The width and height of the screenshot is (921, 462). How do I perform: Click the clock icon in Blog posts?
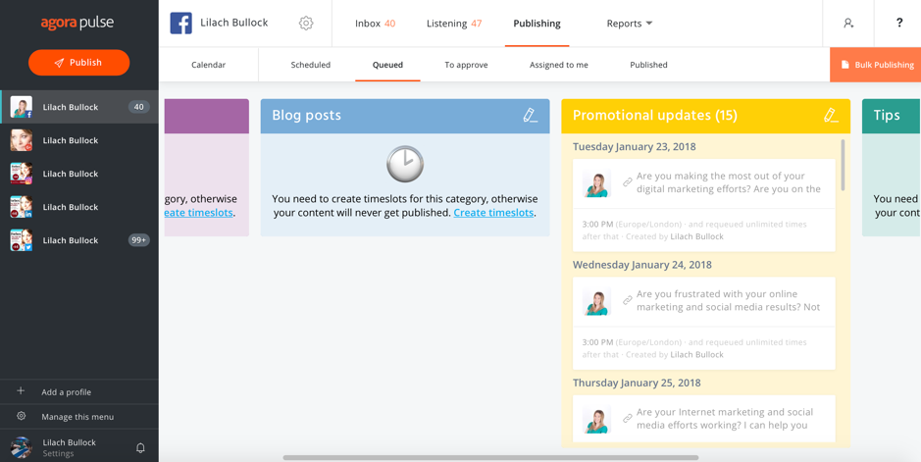tap(405, 164)
